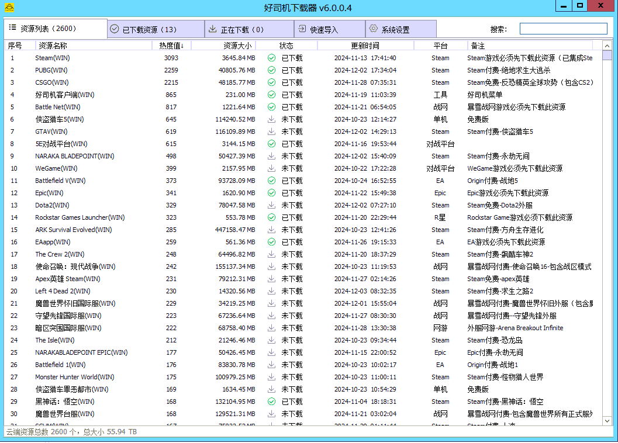
Task: Click the green status icon for Epic(WIN)
Action: (x=271, y=193)
